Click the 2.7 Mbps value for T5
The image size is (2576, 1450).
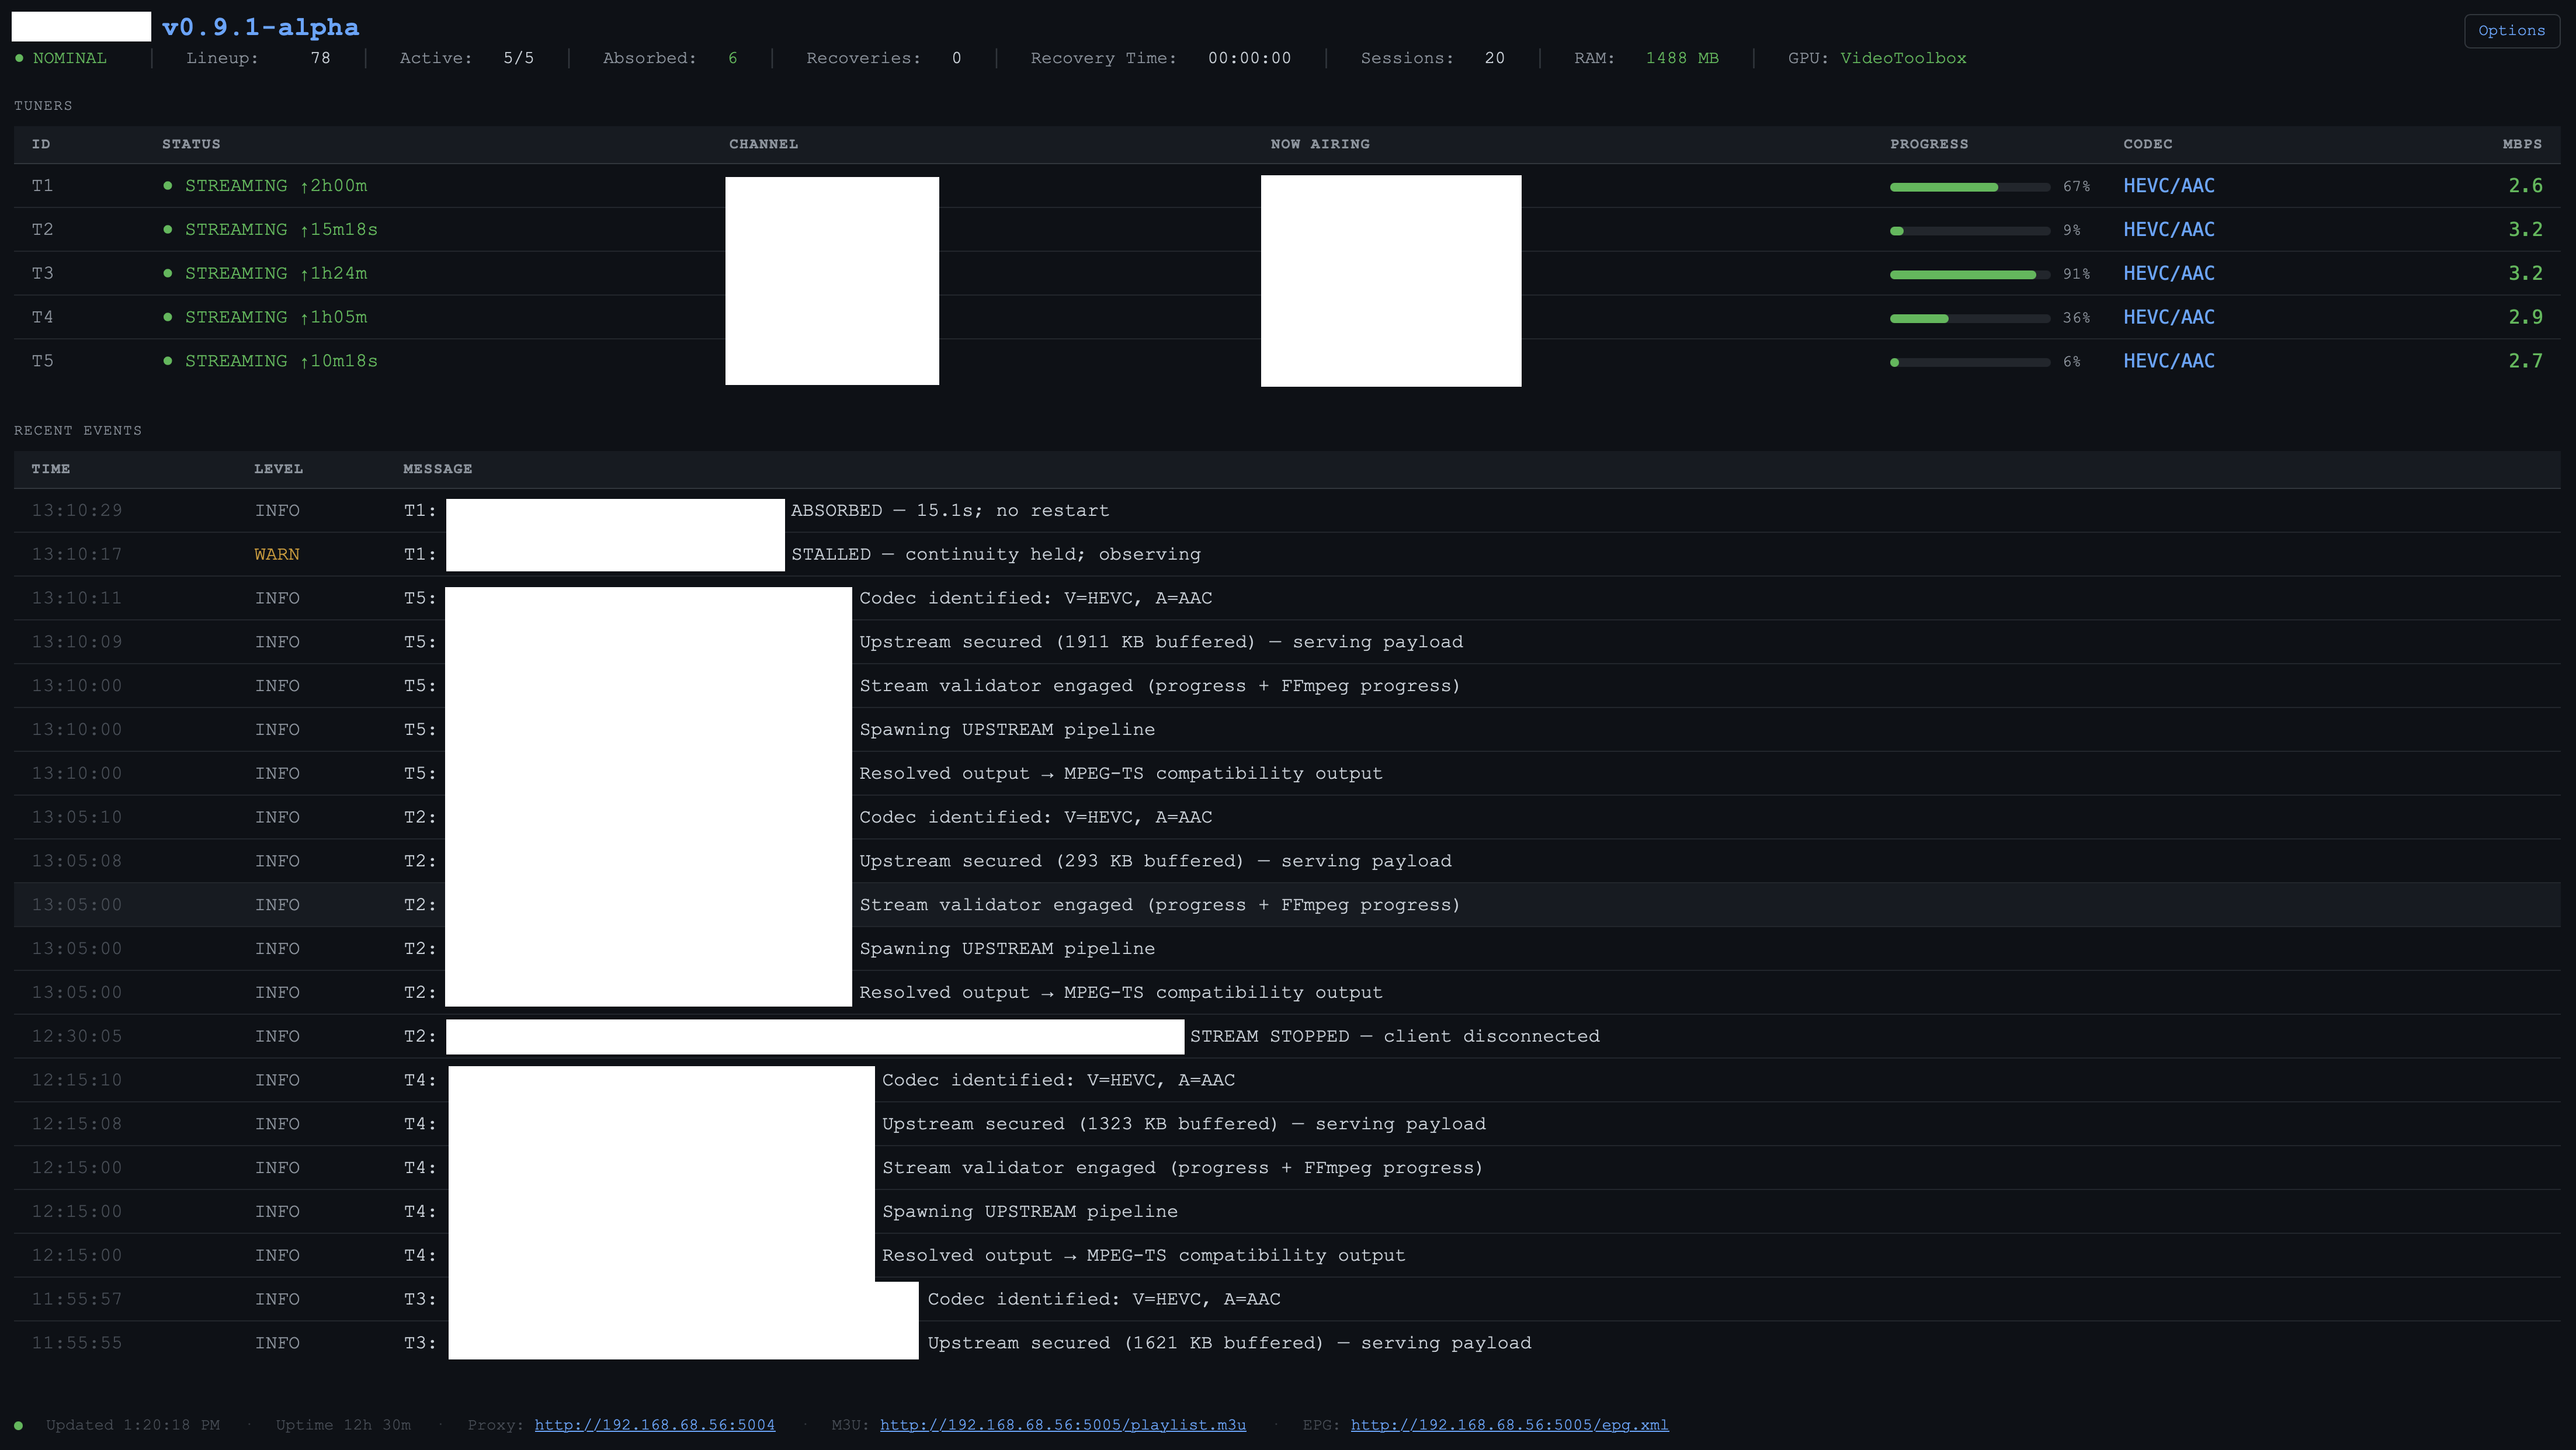pos(2525,361)
